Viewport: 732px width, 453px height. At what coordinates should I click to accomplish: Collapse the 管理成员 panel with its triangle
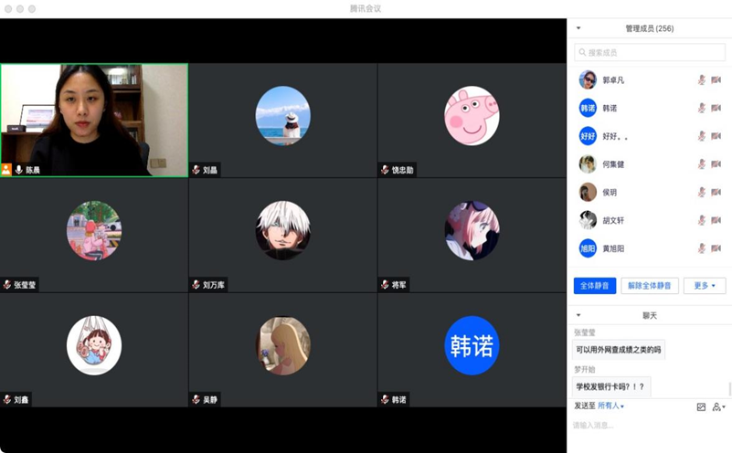pyautogui.click(x=578, y=28)
